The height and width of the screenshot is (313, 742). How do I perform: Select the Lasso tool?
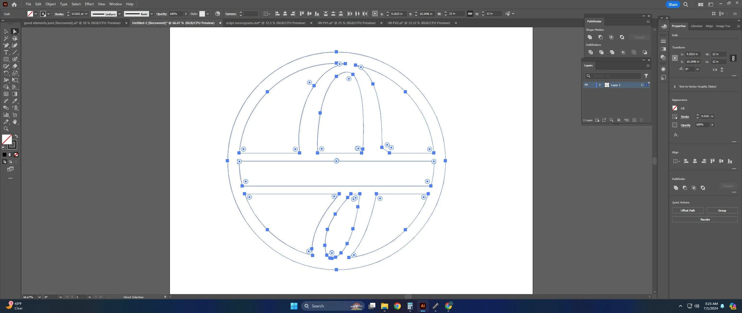(15, 39)
